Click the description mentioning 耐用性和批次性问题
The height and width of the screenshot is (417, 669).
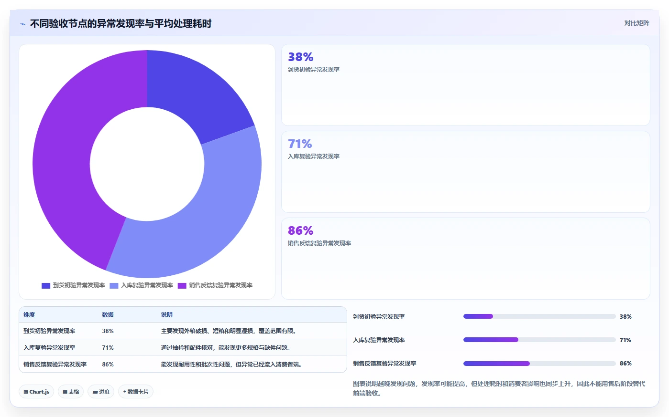pyautogui.click(x=231, y=365)
